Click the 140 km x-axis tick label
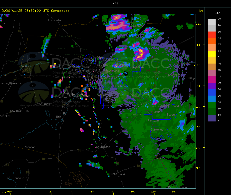231x195 pixels. 174,191
